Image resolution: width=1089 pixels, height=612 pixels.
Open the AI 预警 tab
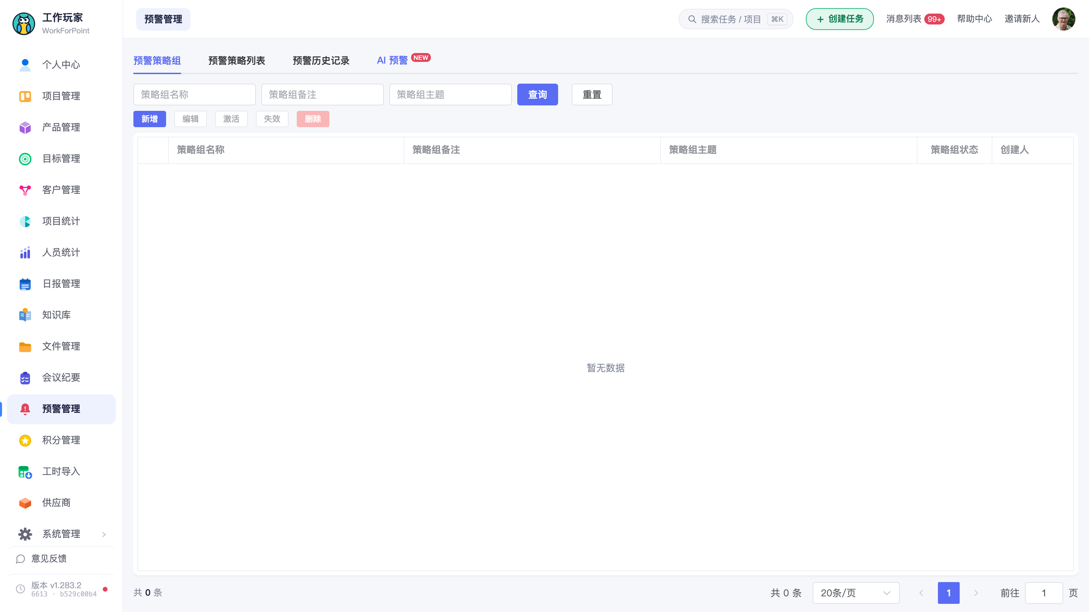pyautogui.click(x=392, y=61)
